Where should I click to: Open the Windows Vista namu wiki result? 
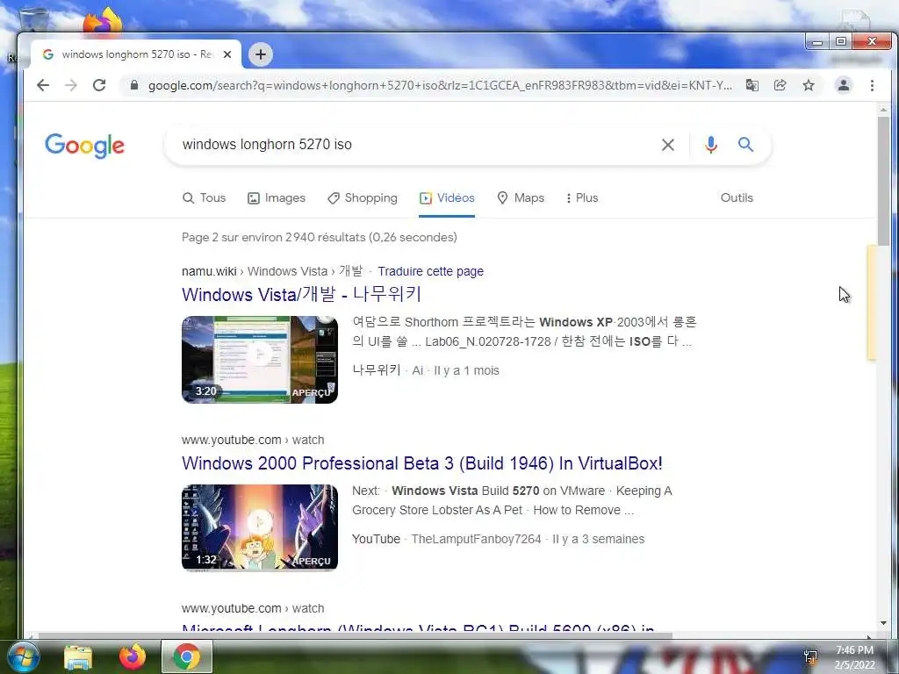pos(302,294)
